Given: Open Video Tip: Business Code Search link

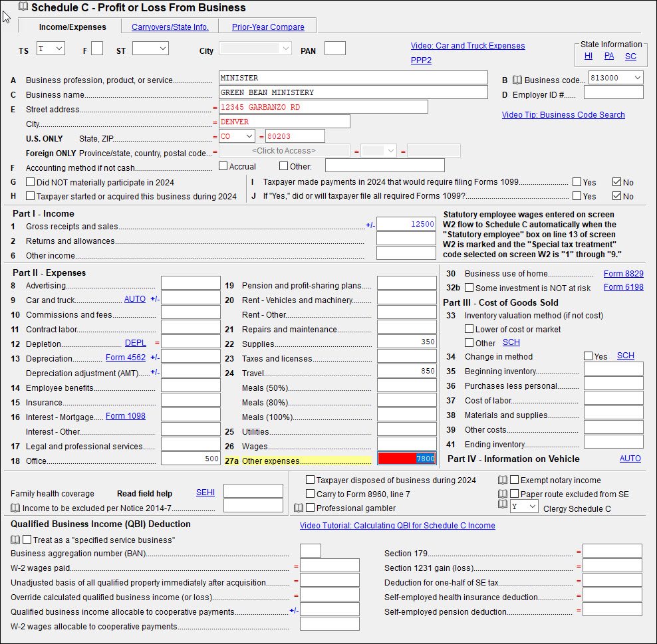Looking at the screenshot, I should click(x=563, y=115).
